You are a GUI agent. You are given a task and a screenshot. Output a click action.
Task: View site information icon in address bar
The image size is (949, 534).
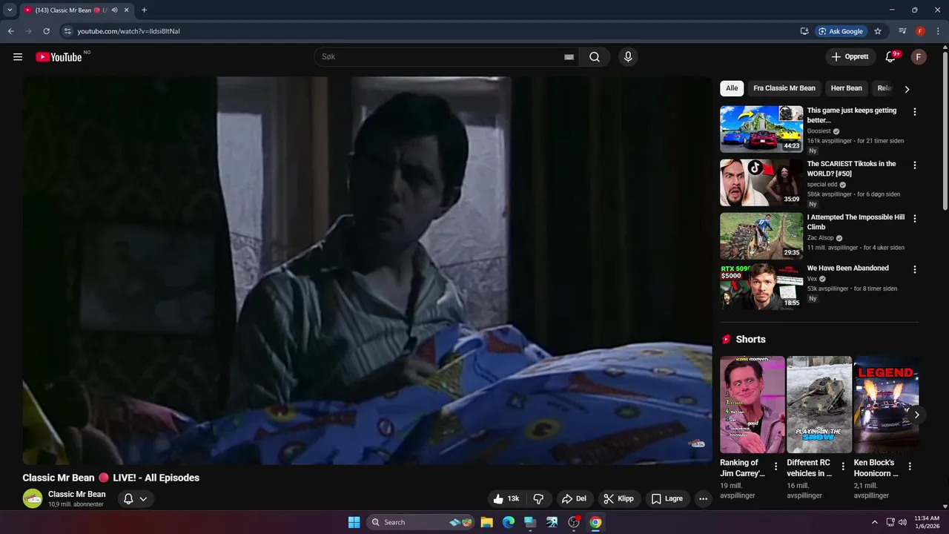tap(67, 31)
